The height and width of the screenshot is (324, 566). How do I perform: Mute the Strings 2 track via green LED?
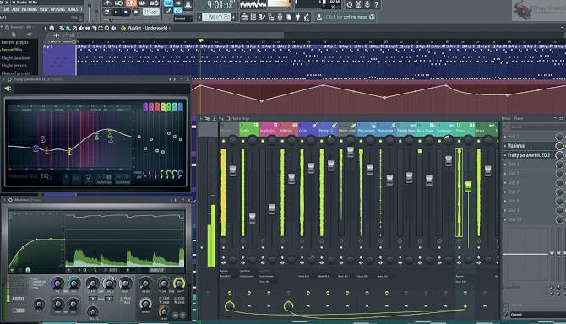point(321,141)
